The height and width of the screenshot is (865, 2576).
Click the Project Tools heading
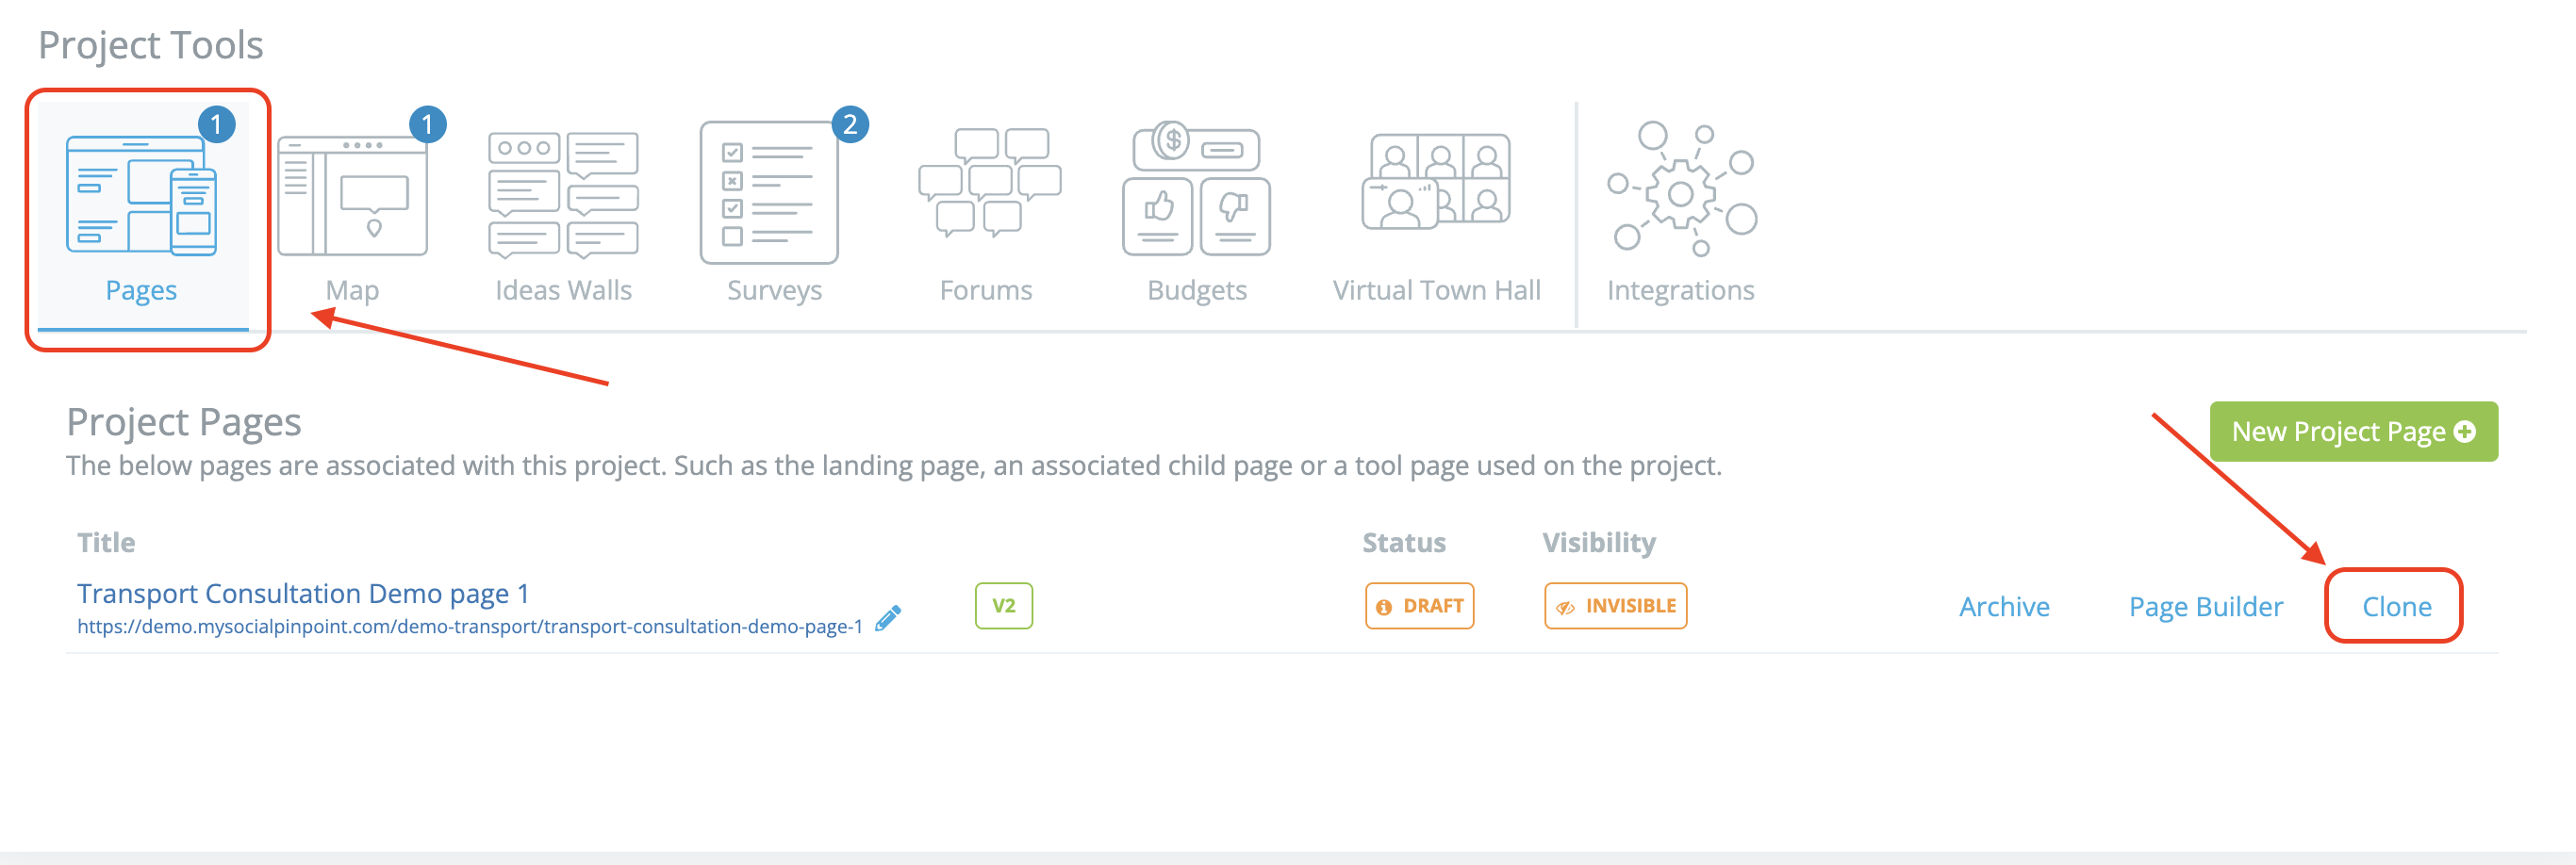pyautogui.click(x=151, y=46)
